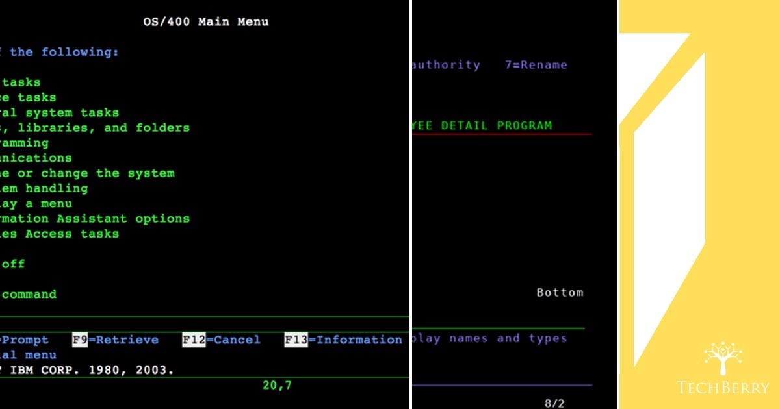Click the F12=Cancel function key
780x409 pixels.
point(221,340)
